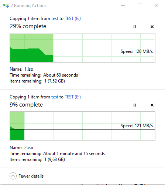
Task: Open source folder test in second copy
Action: (x=55, y=97)
